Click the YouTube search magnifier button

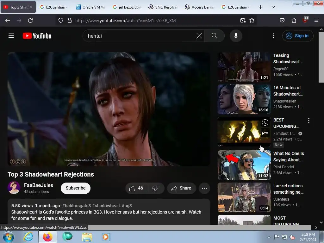click(x=214, y=36)
